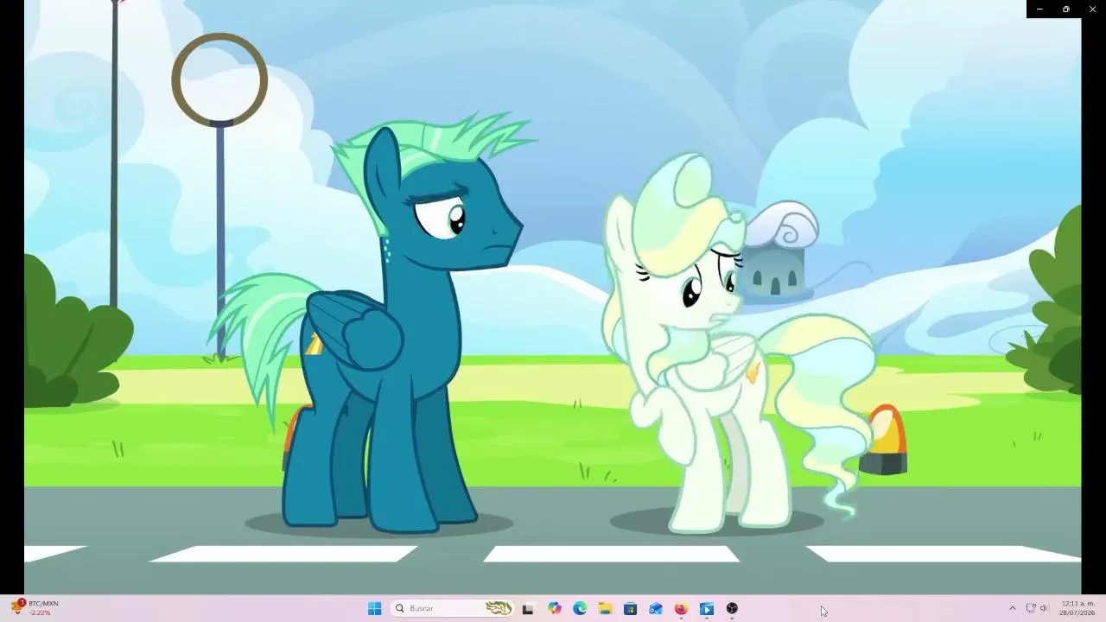The height and width of the screenshot is (622, 1106).
Task: Show hidden system tray icons
Action: coord(1013,608)
